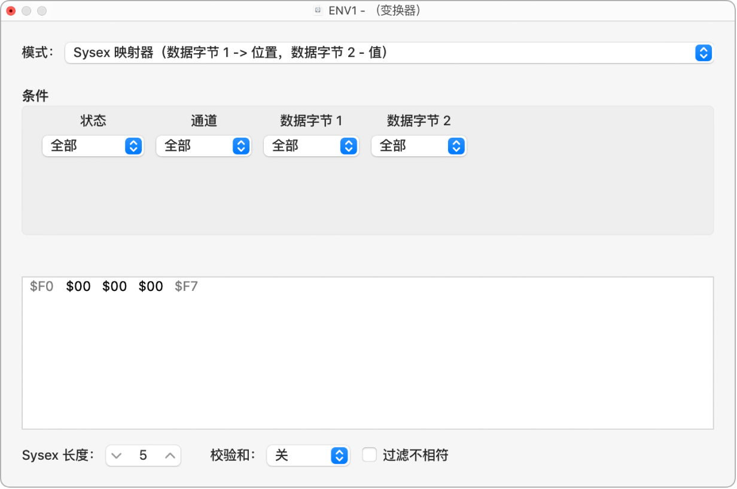
Task: Select the $F0 sysex start byte
Action: tap(42, 286)
